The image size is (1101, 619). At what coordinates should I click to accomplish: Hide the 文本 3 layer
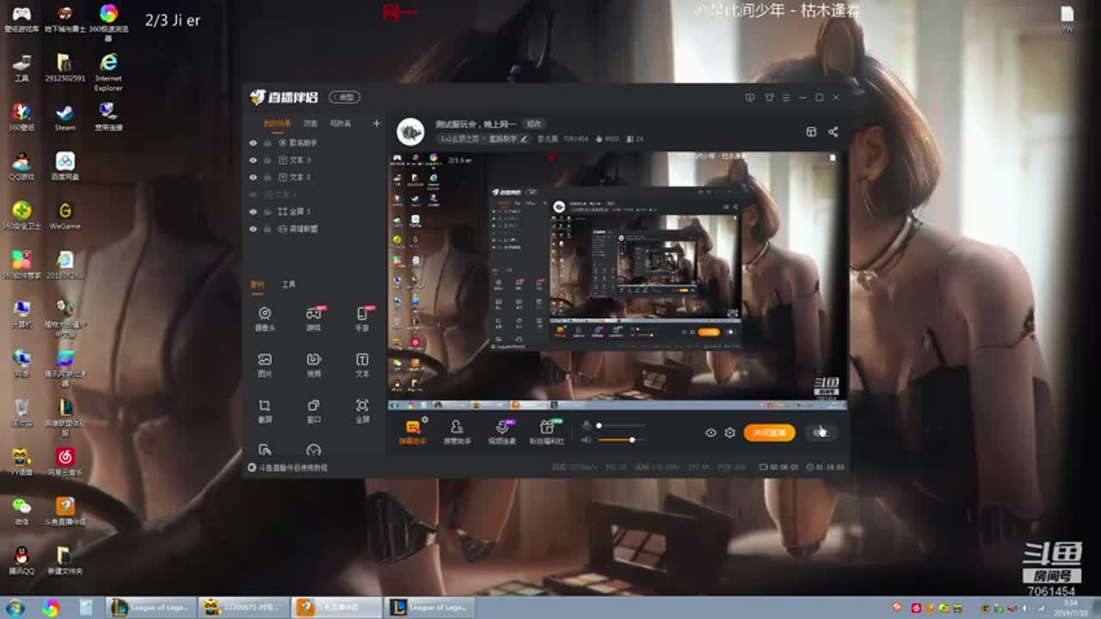click(x=253, y=160)
